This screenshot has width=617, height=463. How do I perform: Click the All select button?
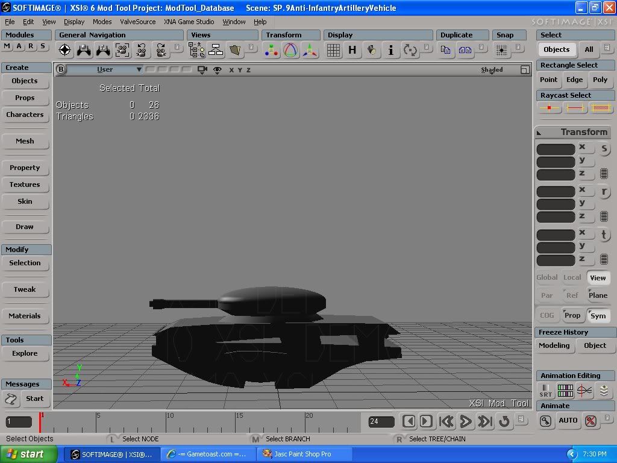pos(589,49)
